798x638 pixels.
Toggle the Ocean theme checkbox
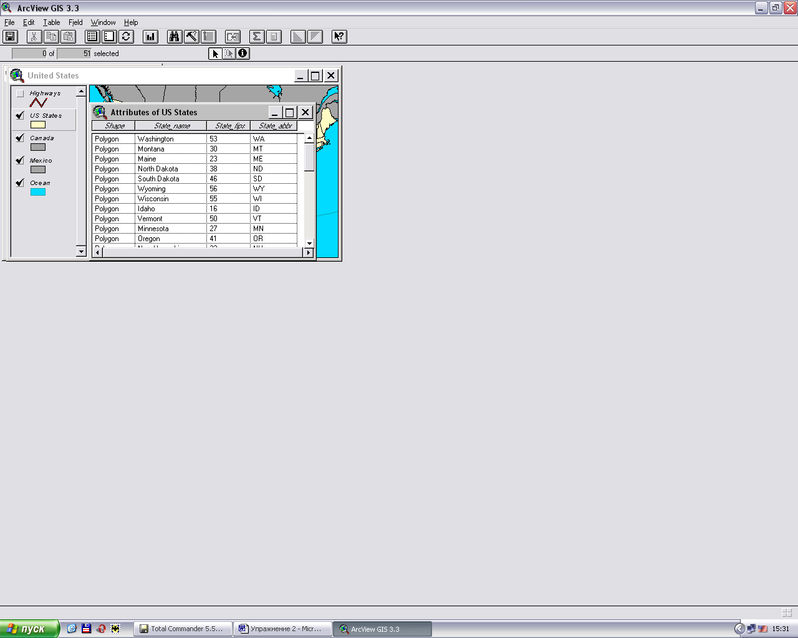(20, 183)
